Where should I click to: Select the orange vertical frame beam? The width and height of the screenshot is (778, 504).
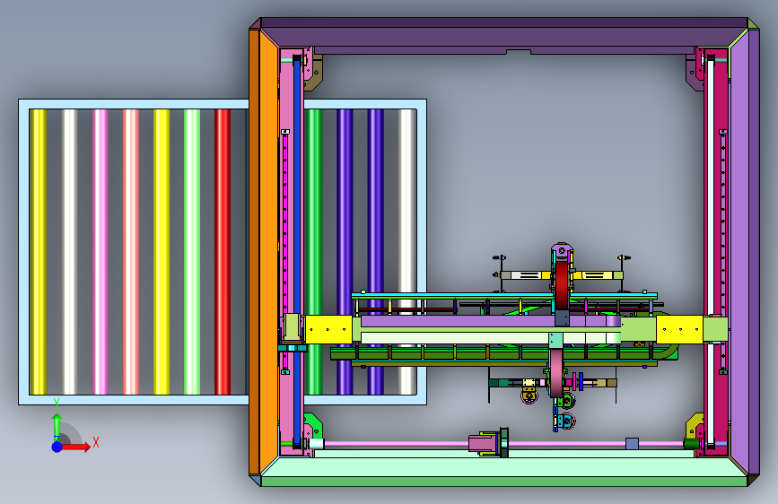pyautogui.click(x=264, y=252)
